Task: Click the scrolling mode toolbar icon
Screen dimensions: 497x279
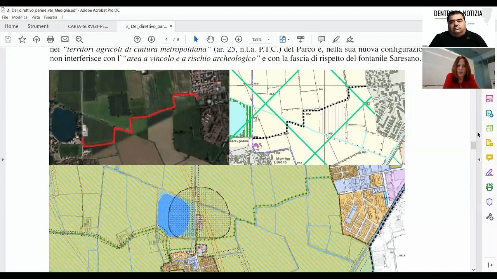Action: pyautogui.click(x=301, y=39)
